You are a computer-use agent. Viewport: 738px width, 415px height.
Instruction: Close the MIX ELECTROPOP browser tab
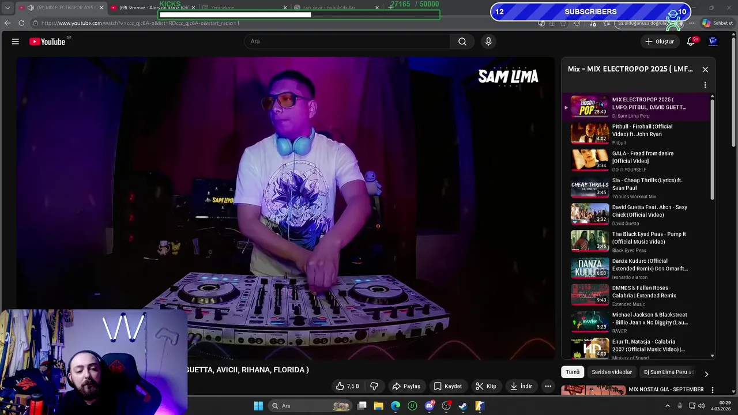tap(101, 7)
